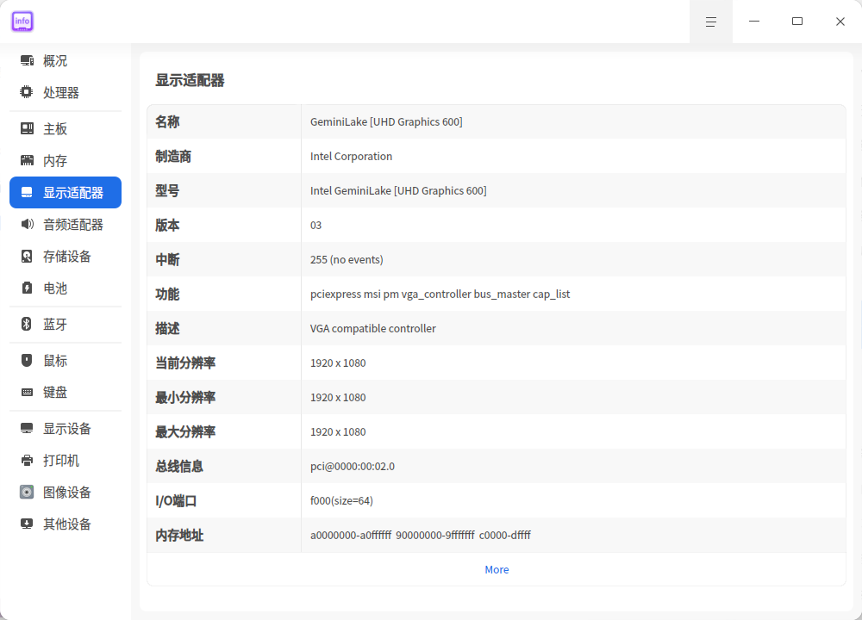Click the model value Intel GeminiLake [UHD Graphics 600]
This screenshot has height=620, width=862.
[x=398, y=190]
